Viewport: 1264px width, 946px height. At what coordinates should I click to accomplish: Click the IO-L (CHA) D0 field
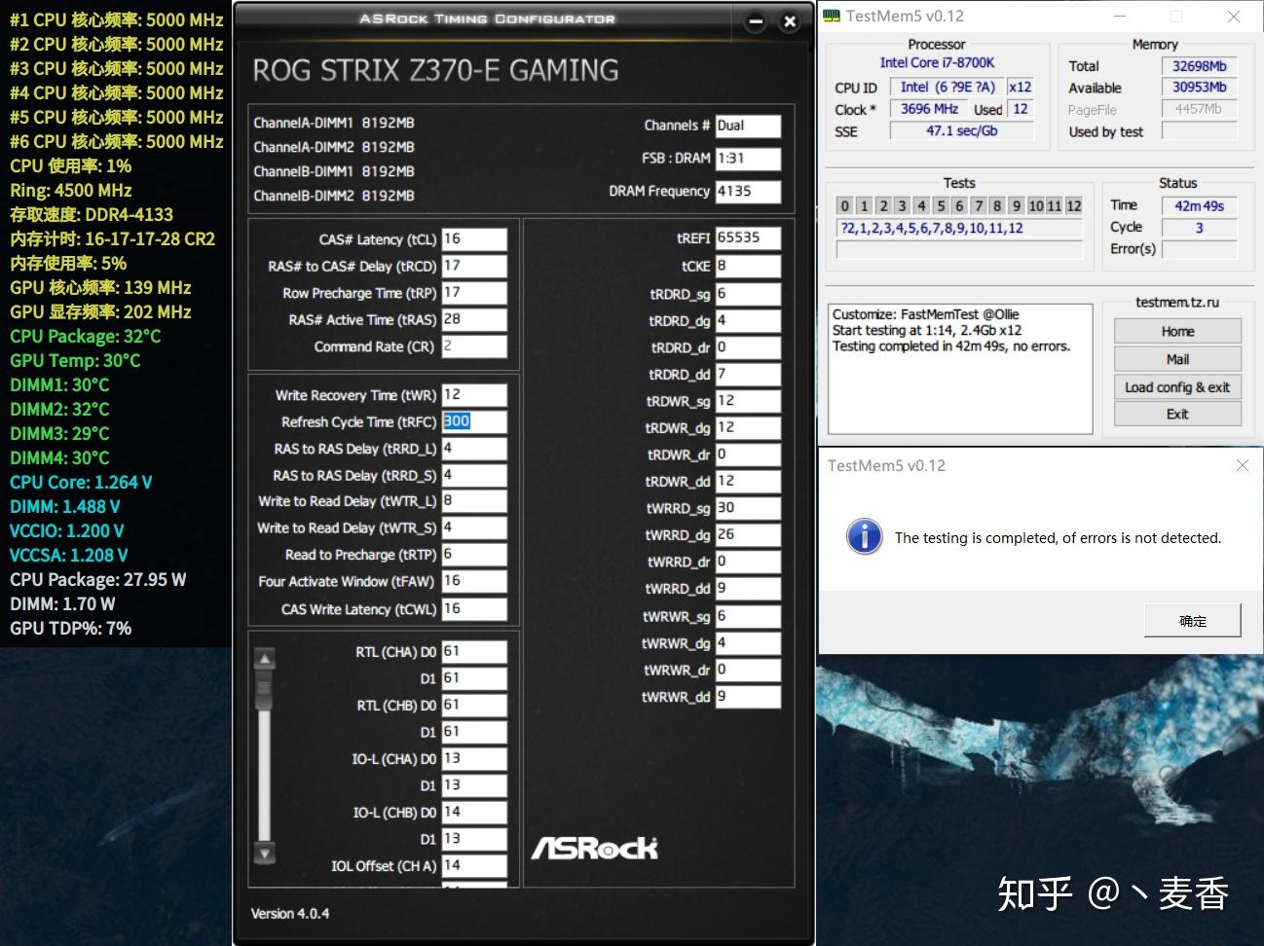[474, 759]
